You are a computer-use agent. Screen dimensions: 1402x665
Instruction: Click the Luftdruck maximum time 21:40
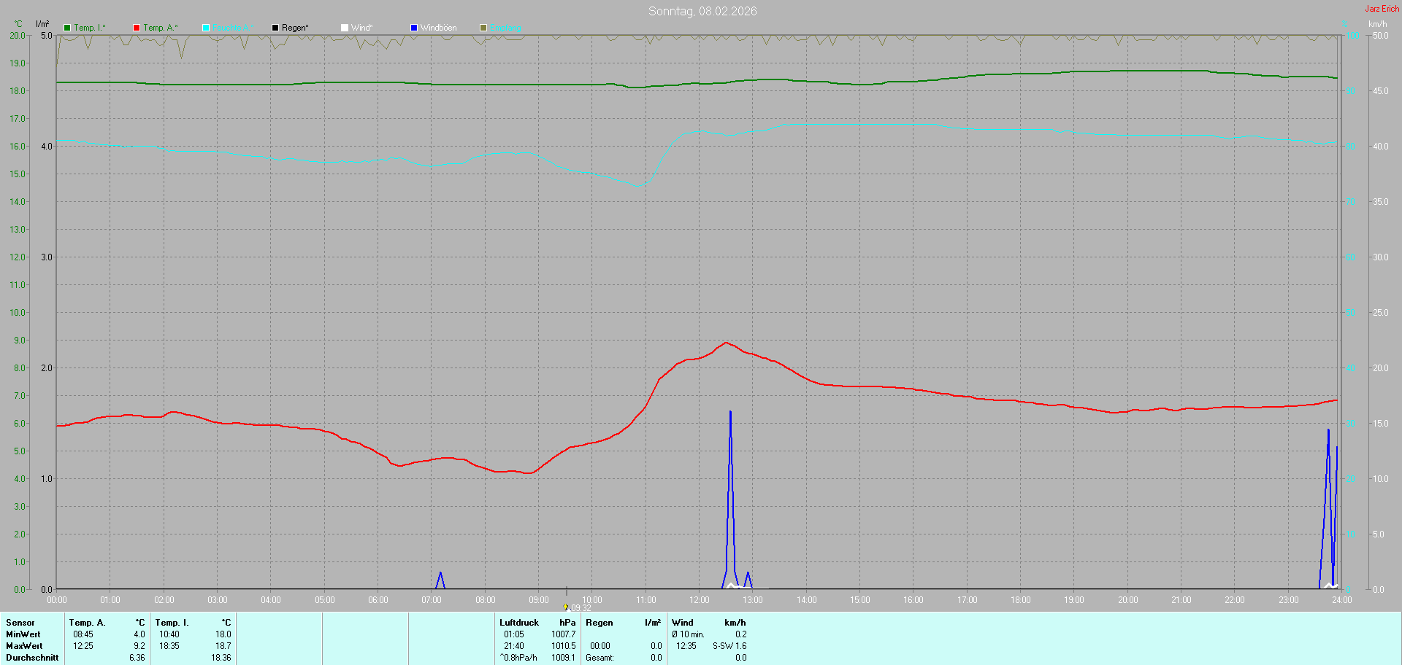(514, 646)
